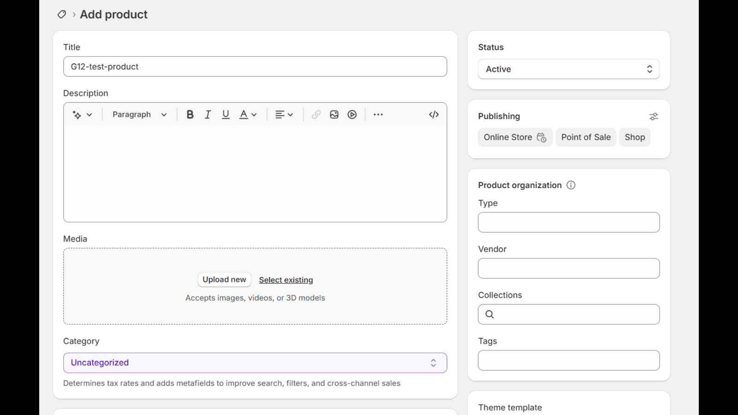Expand the Paragraph style dropdown

point(139,115)
